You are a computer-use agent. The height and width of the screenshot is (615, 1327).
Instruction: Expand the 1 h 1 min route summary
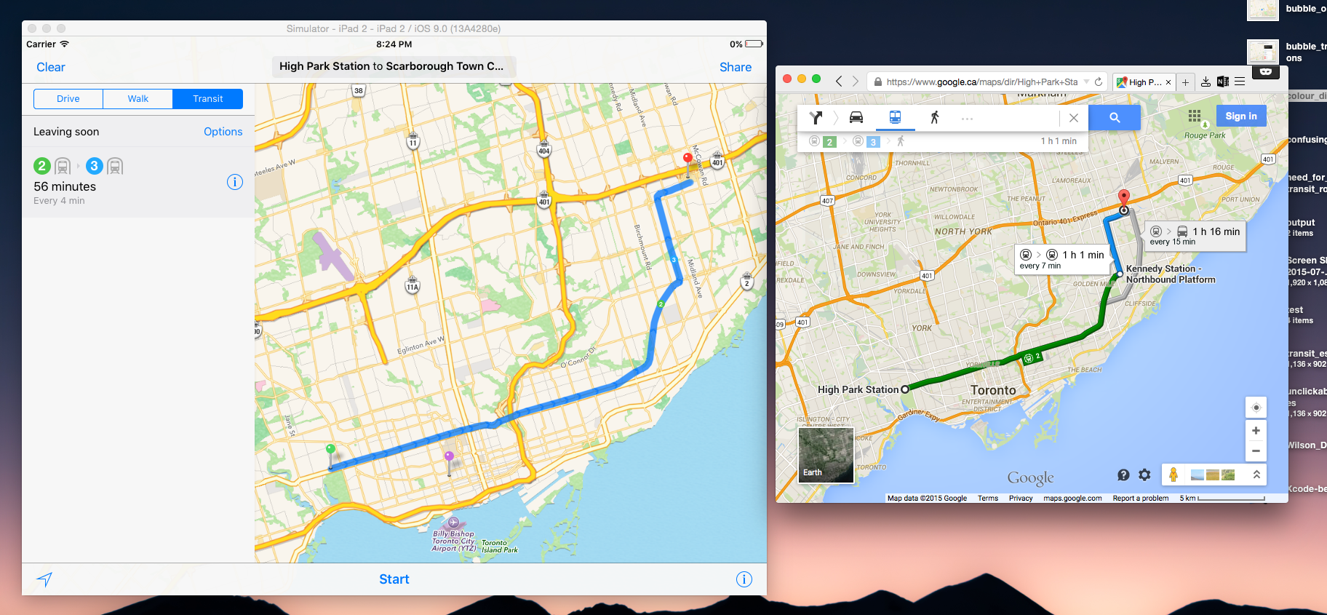(942, 141)
